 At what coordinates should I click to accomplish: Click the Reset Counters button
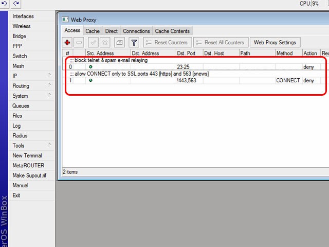pyautogui.click(x=168, y=42)
